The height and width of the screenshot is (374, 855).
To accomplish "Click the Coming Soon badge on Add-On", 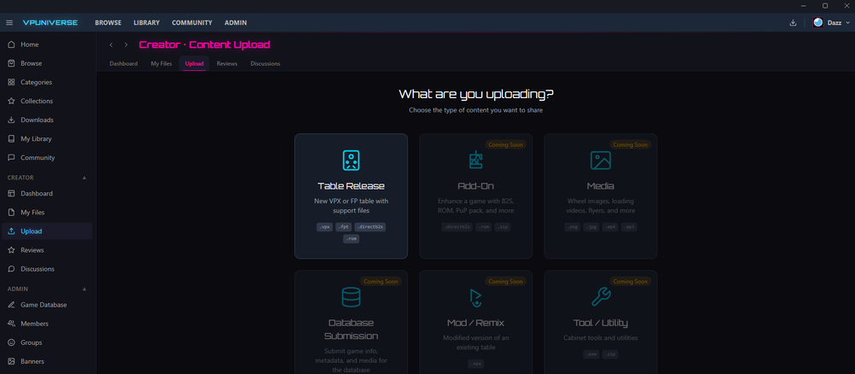I will click(506, 145).
